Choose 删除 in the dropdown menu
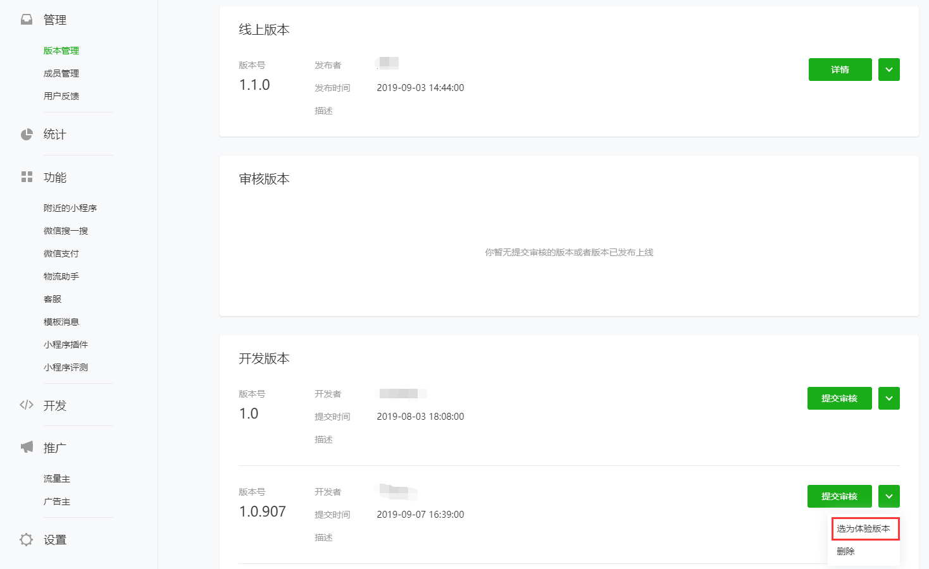The image size is (929, 569). click(x=846, y=551)
